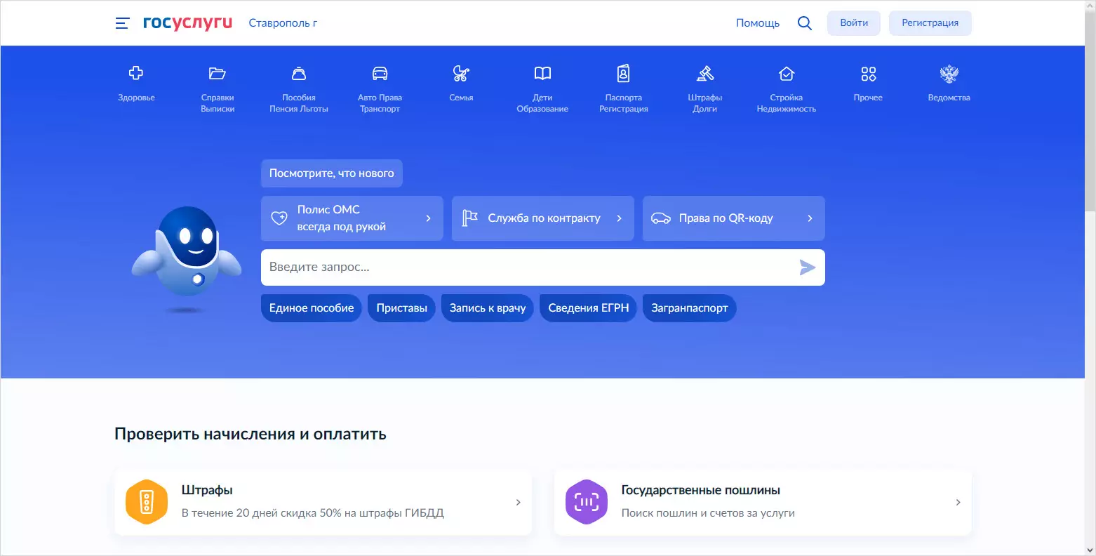Image resolution: width=1096 pixels, height=556 pixels.
Task: Open the Семья stroller icon
Action: point(461,73)
